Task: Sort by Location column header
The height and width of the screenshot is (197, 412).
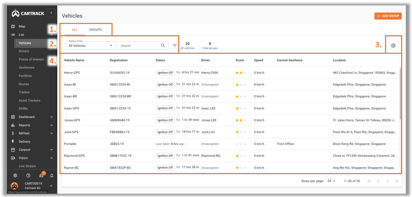Action: pyautogui.click(x=339, y=60)
